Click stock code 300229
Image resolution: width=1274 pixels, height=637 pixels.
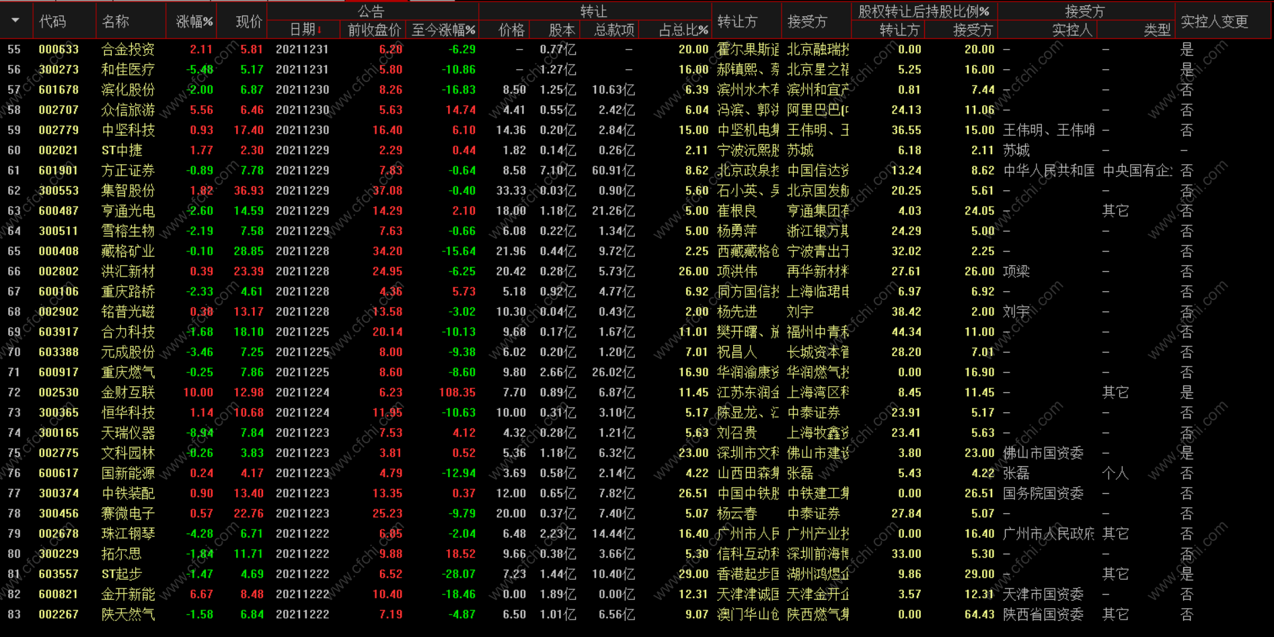point(59,554)
